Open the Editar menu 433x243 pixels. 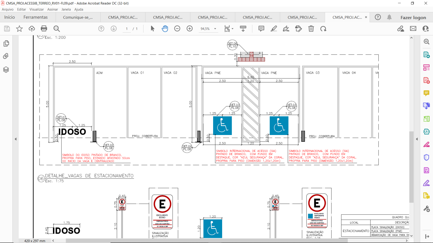coord(21,9)
